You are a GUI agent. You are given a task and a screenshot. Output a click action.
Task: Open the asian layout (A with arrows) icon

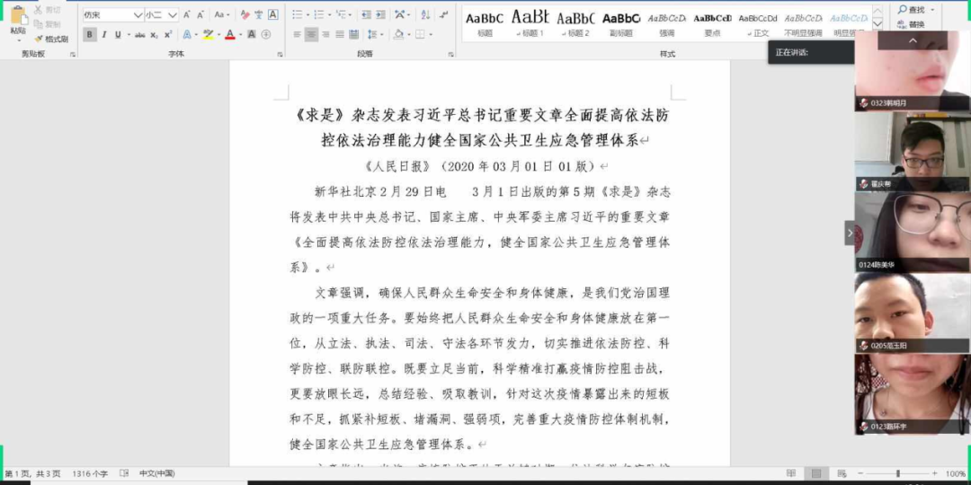point(399,15)
